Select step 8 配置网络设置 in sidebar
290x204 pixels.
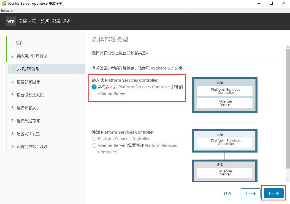[28, 134]
